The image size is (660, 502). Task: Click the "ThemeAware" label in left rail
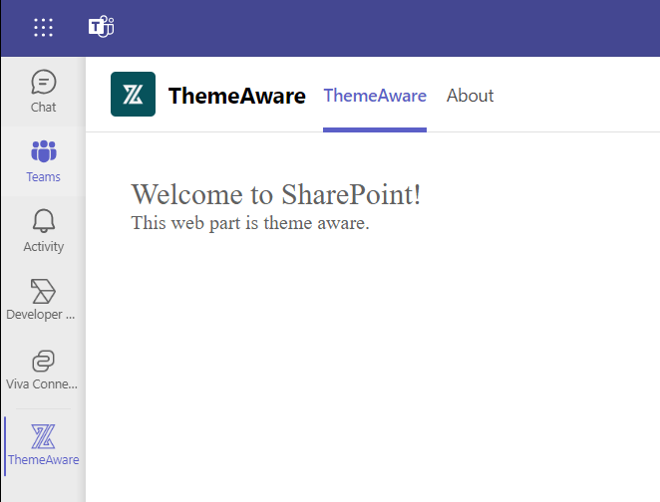[43, 460]
